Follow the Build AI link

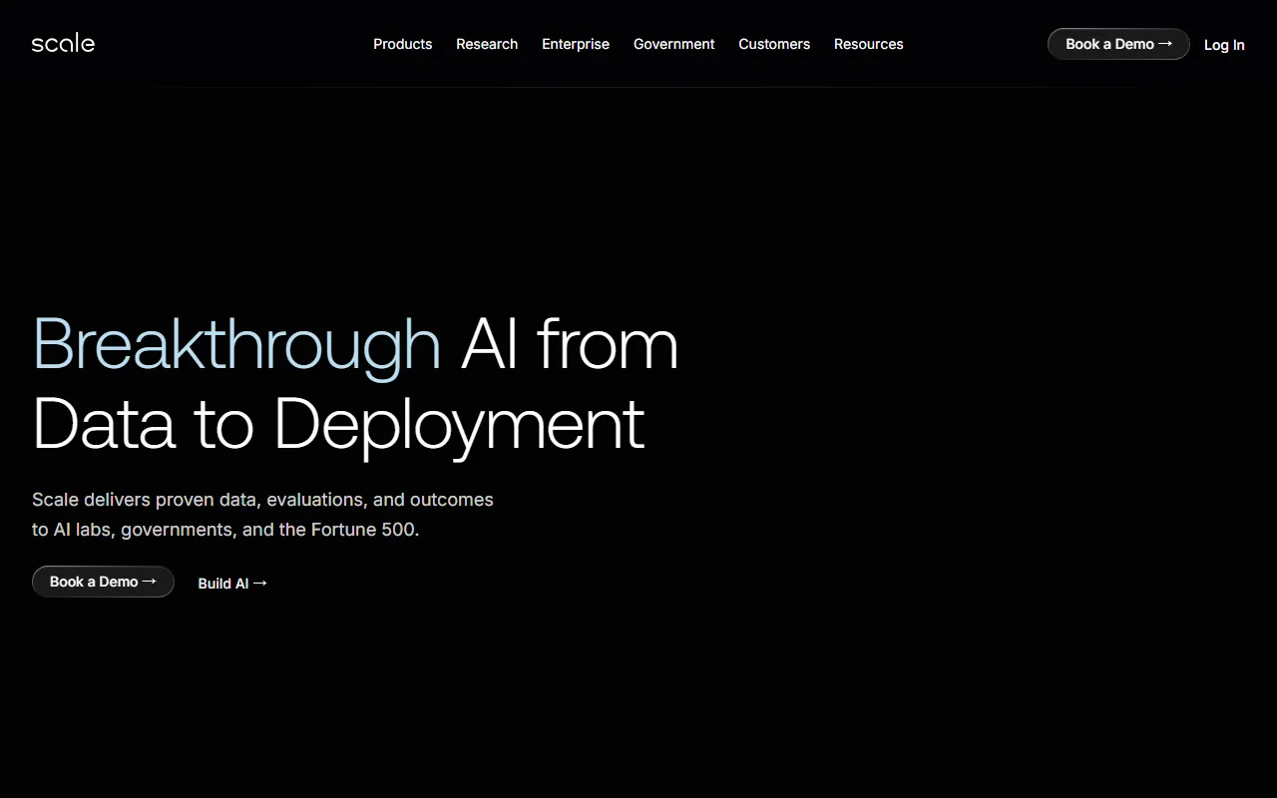223,584
